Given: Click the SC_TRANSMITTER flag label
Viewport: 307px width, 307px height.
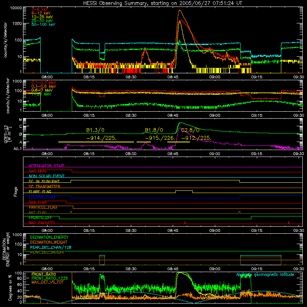Looking at the screenshot, I should (x=45, y=187).
